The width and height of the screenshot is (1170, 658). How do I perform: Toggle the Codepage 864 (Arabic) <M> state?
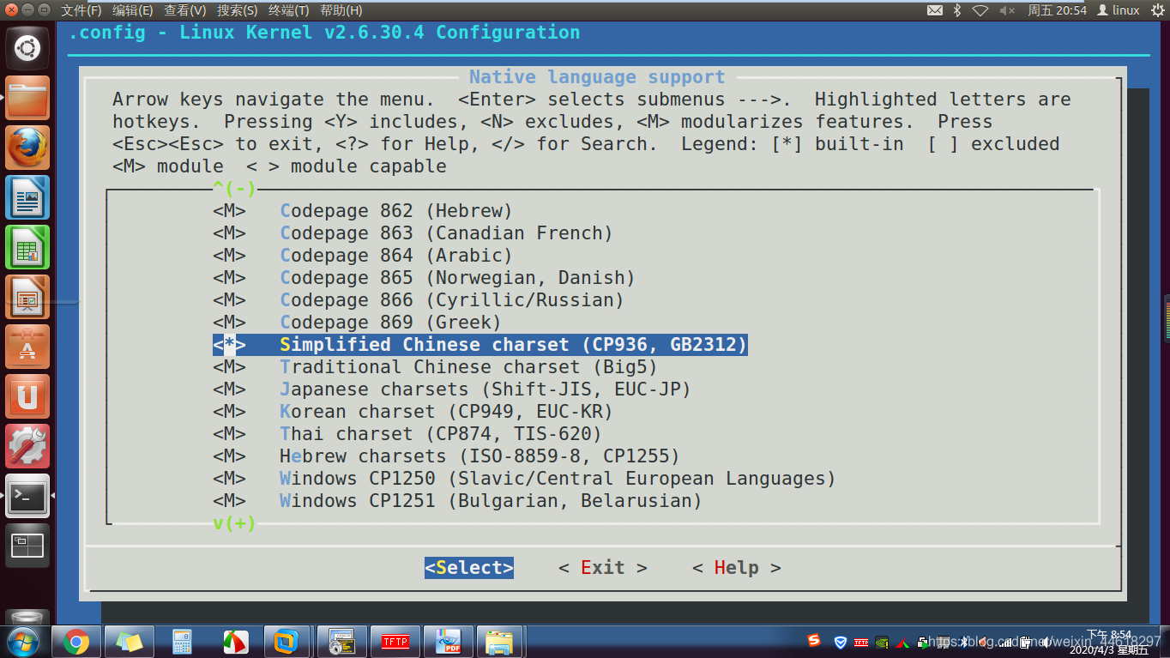pos(229,256)
